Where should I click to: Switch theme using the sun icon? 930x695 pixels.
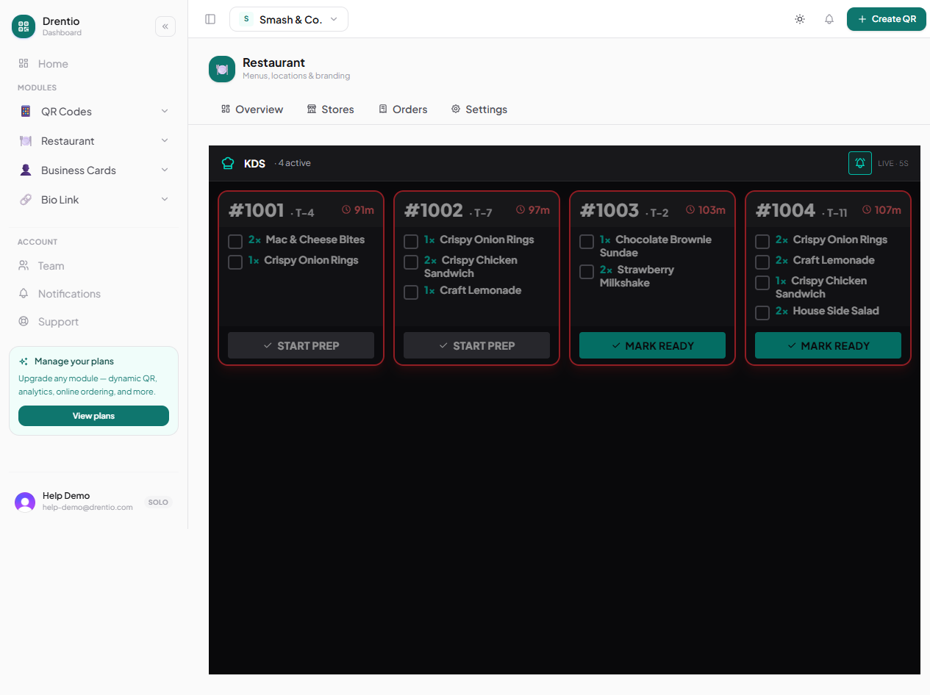(800, 19)
